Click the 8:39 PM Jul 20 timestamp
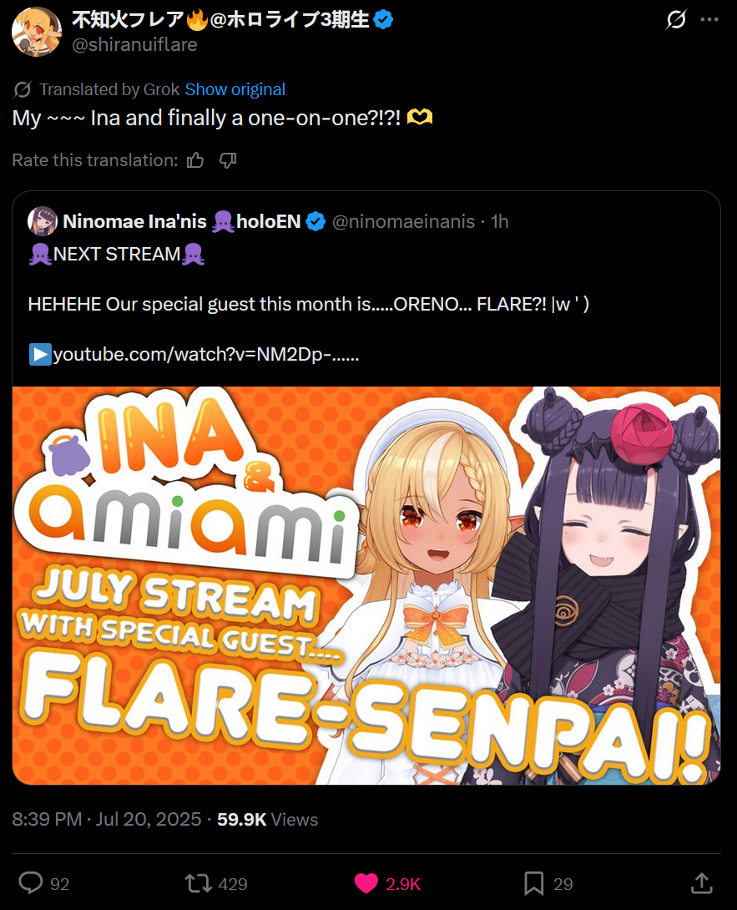This screenshot has width=737, height=910. pos(107,819)
